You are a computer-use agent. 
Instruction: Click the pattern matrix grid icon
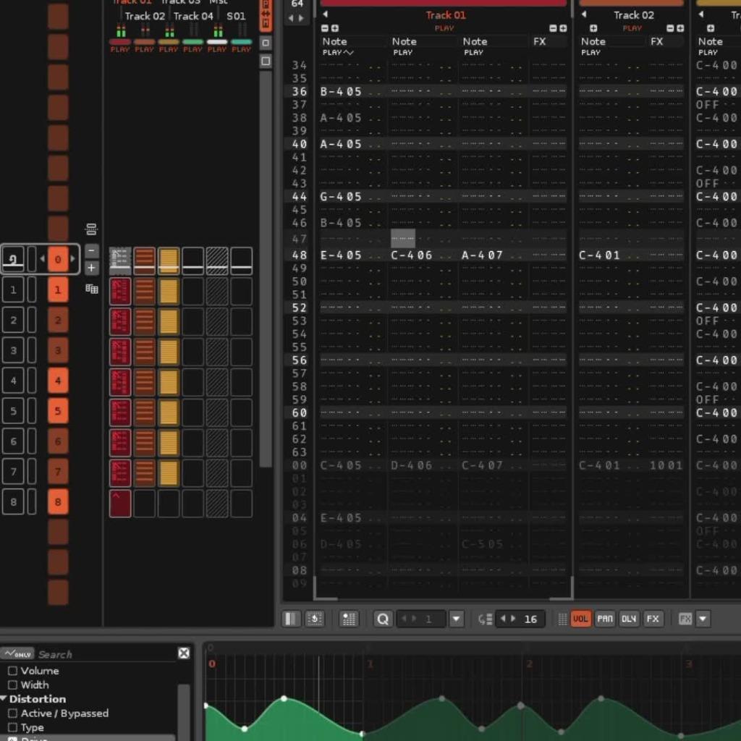pos(92,289)
